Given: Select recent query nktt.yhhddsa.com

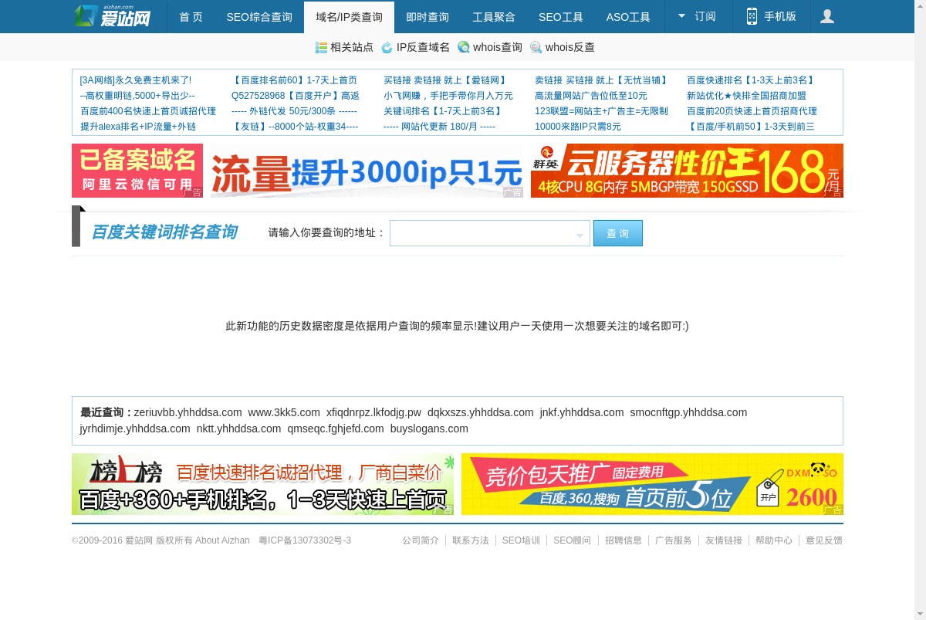Looking at the screenshot, I should [x=238, y=429].
